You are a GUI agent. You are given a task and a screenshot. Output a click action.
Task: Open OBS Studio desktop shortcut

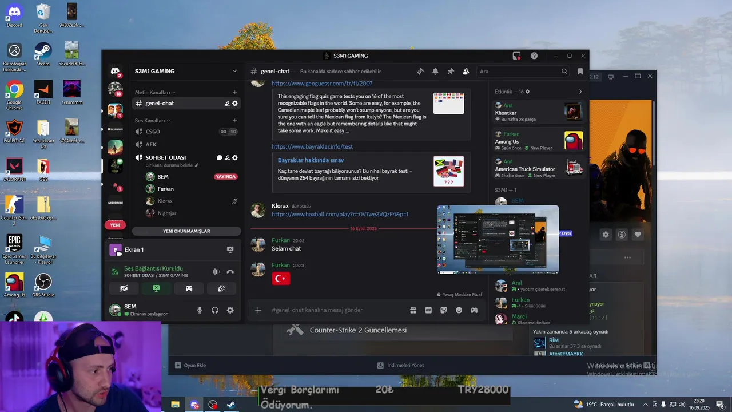click(43, 285)
